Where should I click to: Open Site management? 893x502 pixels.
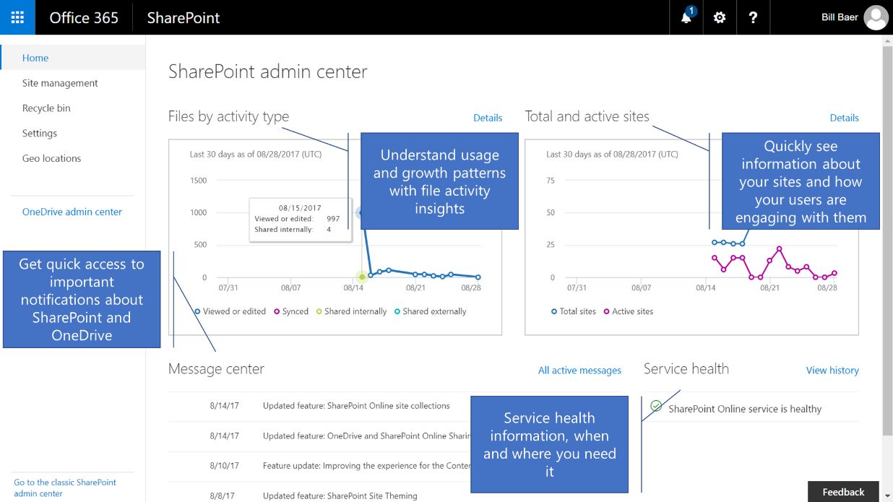60,82
